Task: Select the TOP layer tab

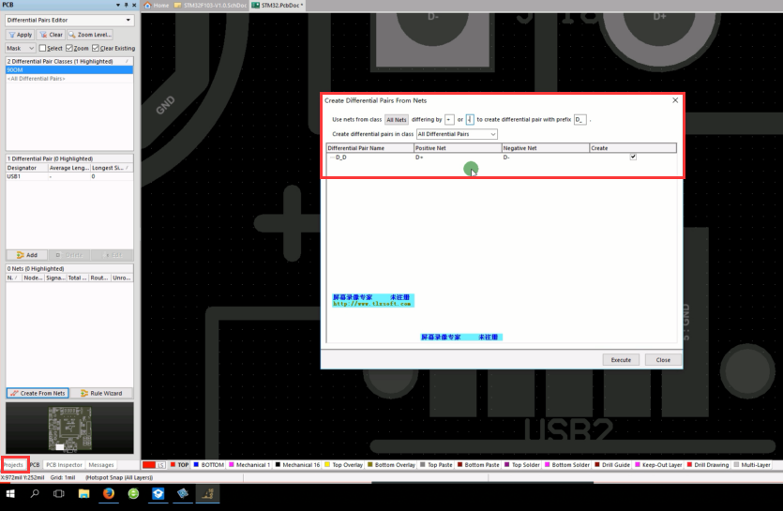Action: click(x=180, y=464)
